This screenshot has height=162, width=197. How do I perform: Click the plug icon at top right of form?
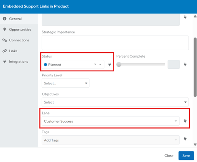coord(185,18)
